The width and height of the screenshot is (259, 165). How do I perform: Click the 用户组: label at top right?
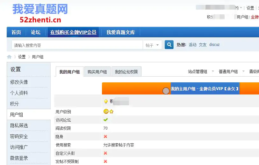coord(243,17)
